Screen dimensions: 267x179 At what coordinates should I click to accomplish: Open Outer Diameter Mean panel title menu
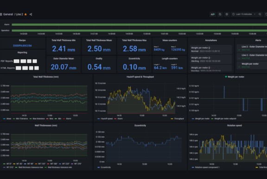(64, 59)
